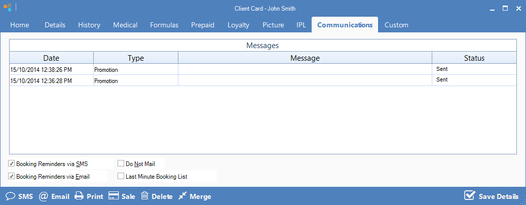
Task: Maximize the Client Card window
Action: coord(505,8)
